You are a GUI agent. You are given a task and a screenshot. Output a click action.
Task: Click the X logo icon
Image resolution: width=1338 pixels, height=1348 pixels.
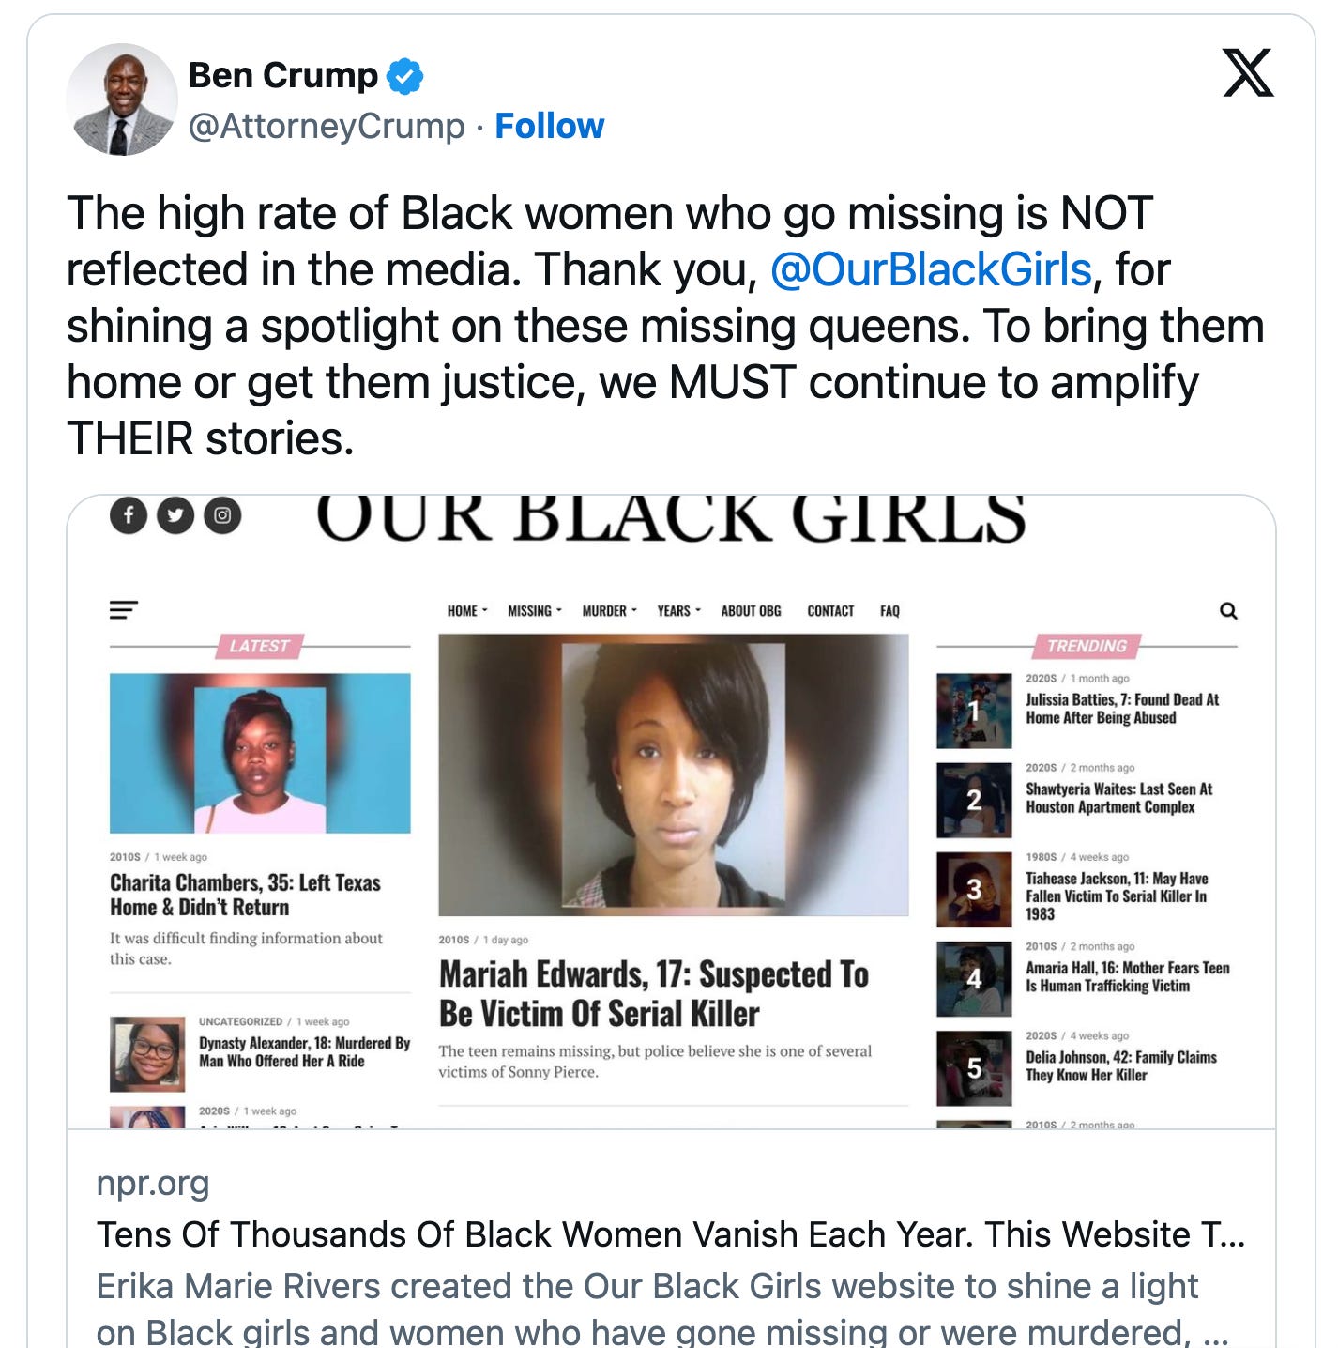pyautogui.click(x=1248, y=73)
